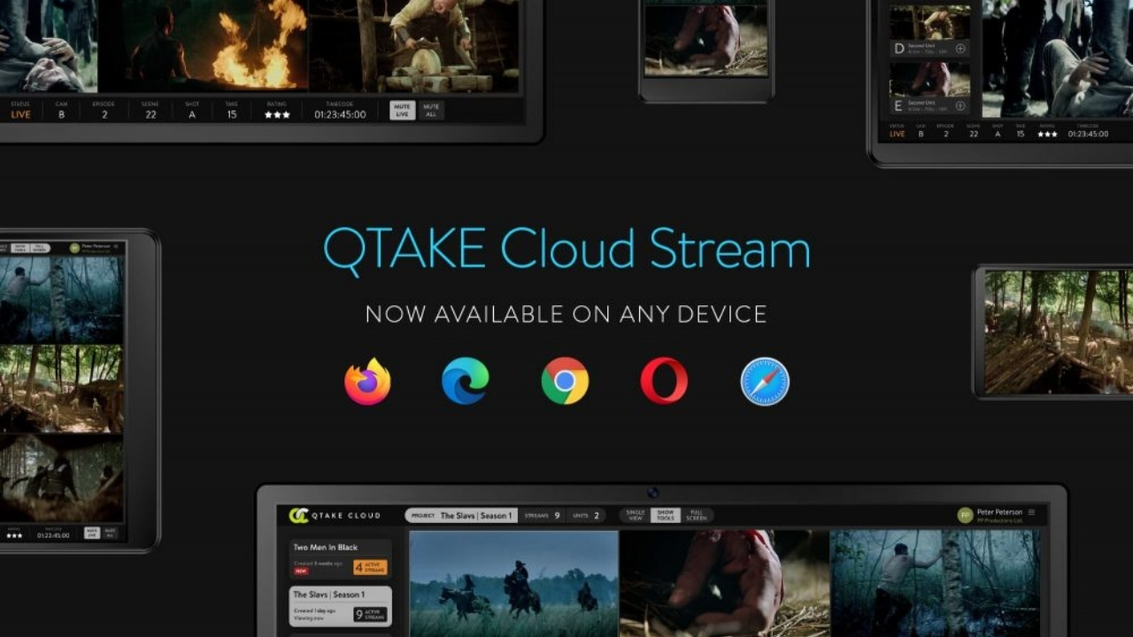Click the PP user avatar on the laptop screen
The image size is (1133, 637).
(965, 515)
